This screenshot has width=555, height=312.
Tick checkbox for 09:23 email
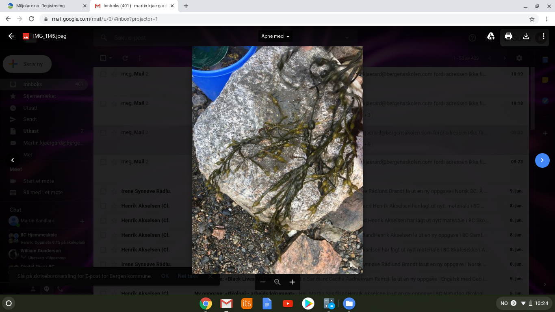tap(103, 162)
